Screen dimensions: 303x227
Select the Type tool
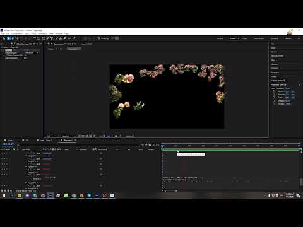(52, 38)
